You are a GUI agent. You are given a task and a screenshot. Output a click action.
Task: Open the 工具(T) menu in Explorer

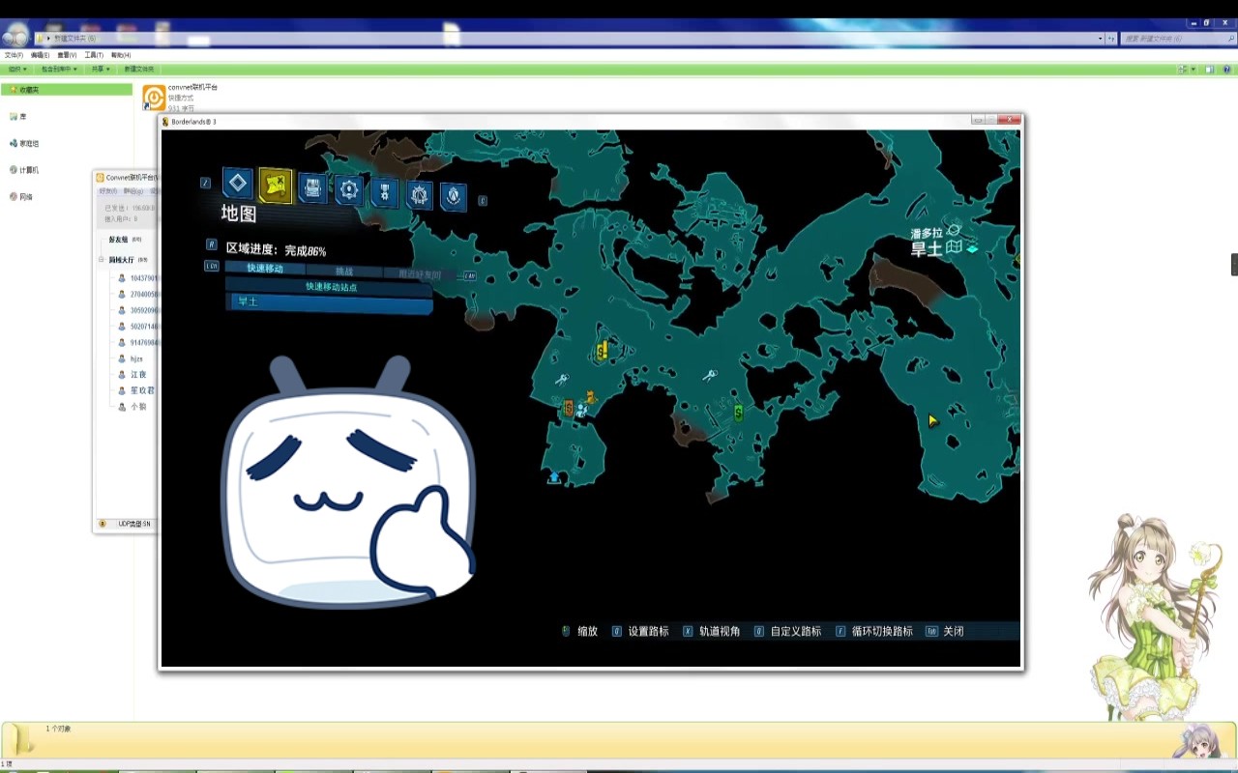click(94, 55)
